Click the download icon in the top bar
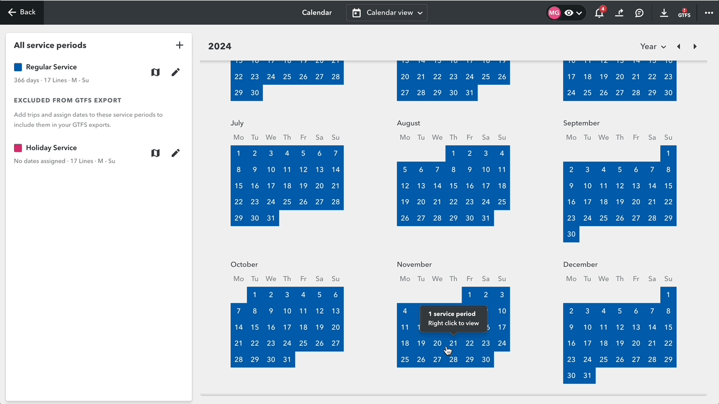 [x=664, y=12]
